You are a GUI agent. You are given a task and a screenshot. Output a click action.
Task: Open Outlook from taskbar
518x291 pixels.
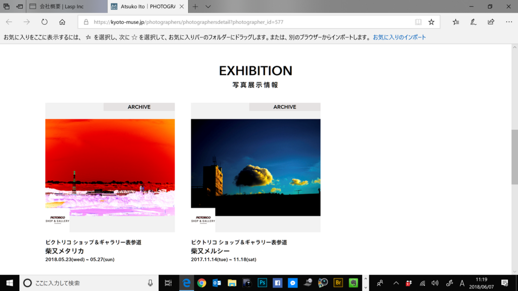click(217, 283)
